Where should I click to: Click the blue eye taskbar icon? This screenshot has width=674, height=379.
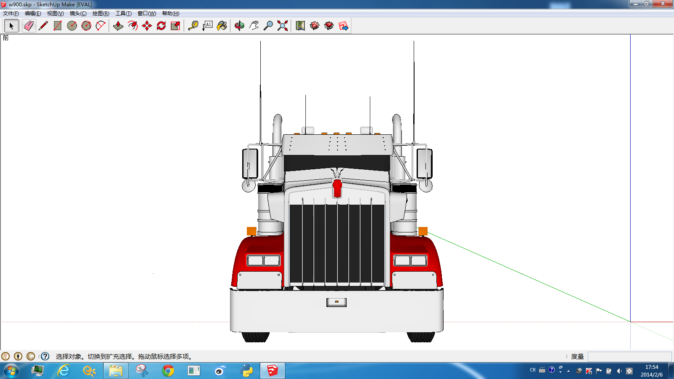tap(220, 371)
